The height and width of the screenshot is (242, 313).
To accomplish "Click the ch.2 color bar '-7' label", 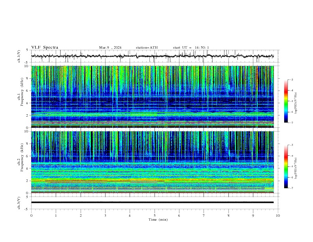I will click(x=292, y=188).
